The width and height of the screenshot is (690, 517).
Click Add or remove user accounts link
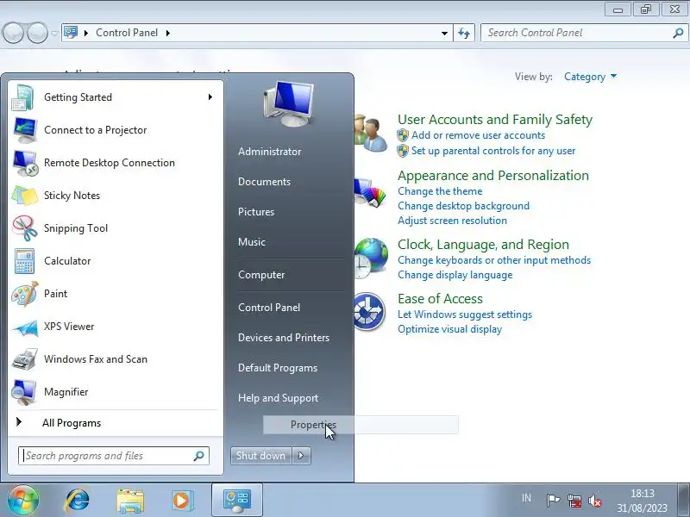coord(478,135)
